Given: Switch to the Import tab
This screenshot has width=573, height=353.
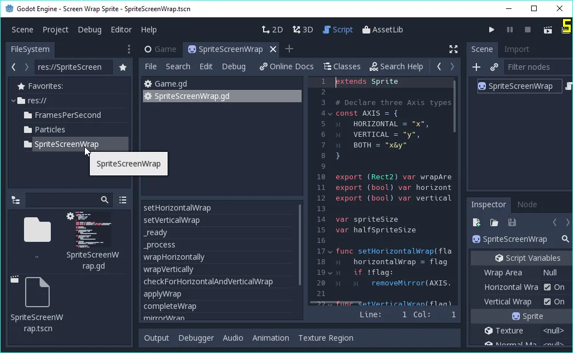Looking at the screenshot, I should point(517,49).
